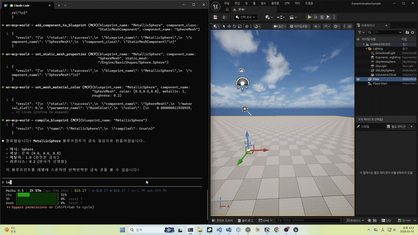Click the console command input field

pos(308,220)
